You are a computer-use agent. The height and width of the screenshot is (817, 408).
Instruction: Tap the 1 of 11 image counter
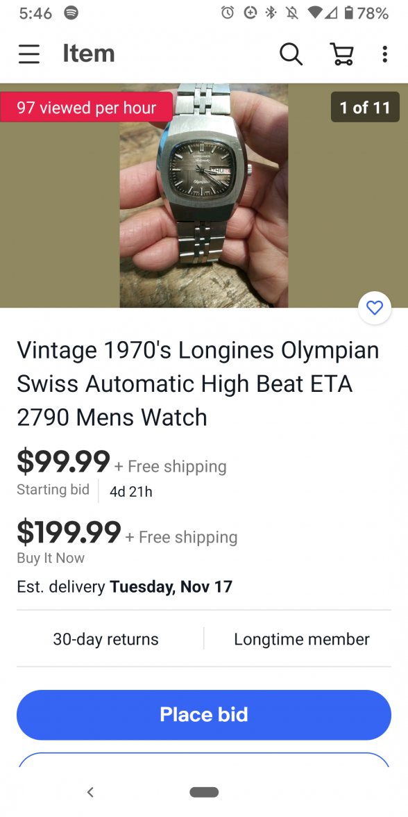pos(365,107)
